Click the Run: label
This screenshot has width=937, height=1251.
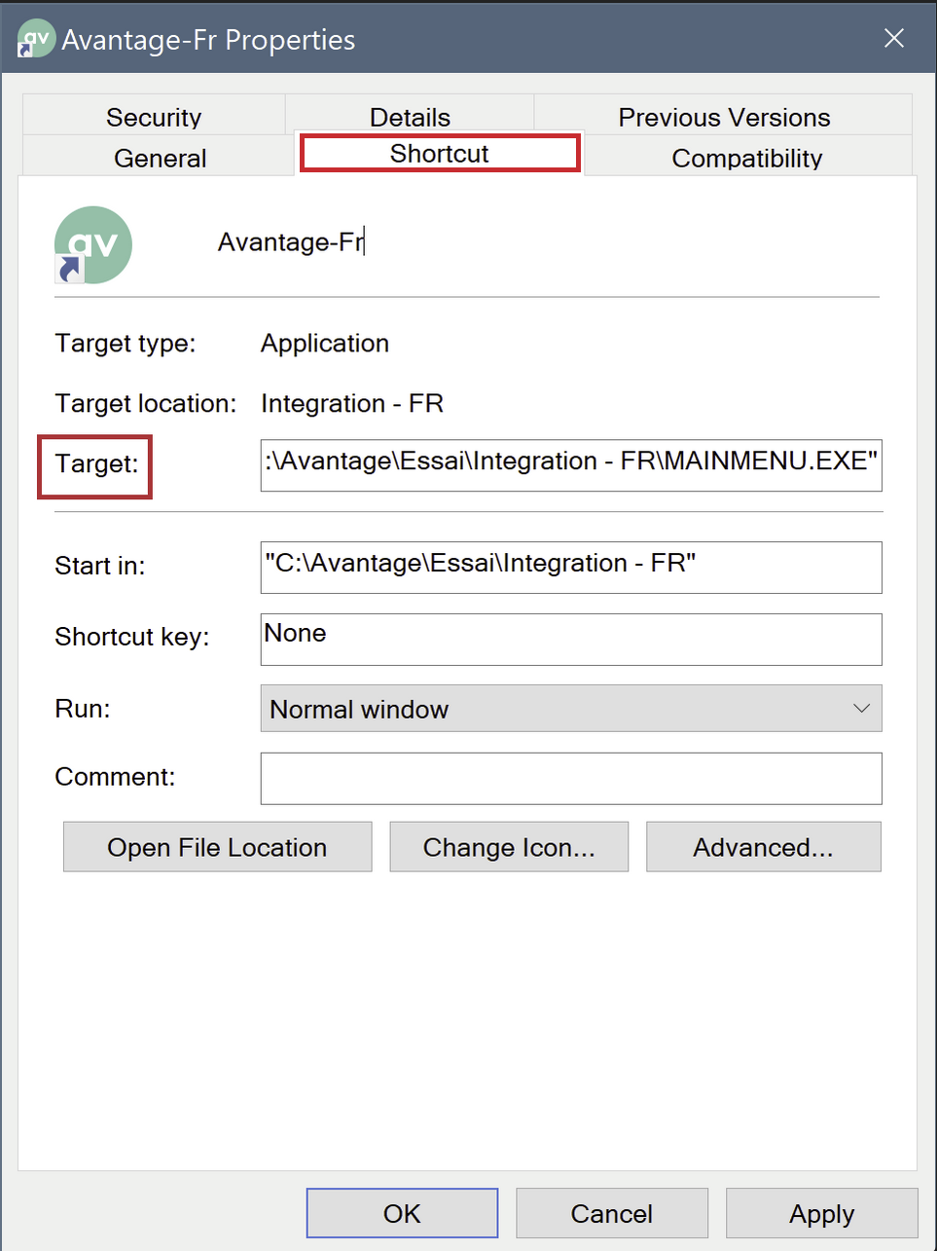point(83,709)
